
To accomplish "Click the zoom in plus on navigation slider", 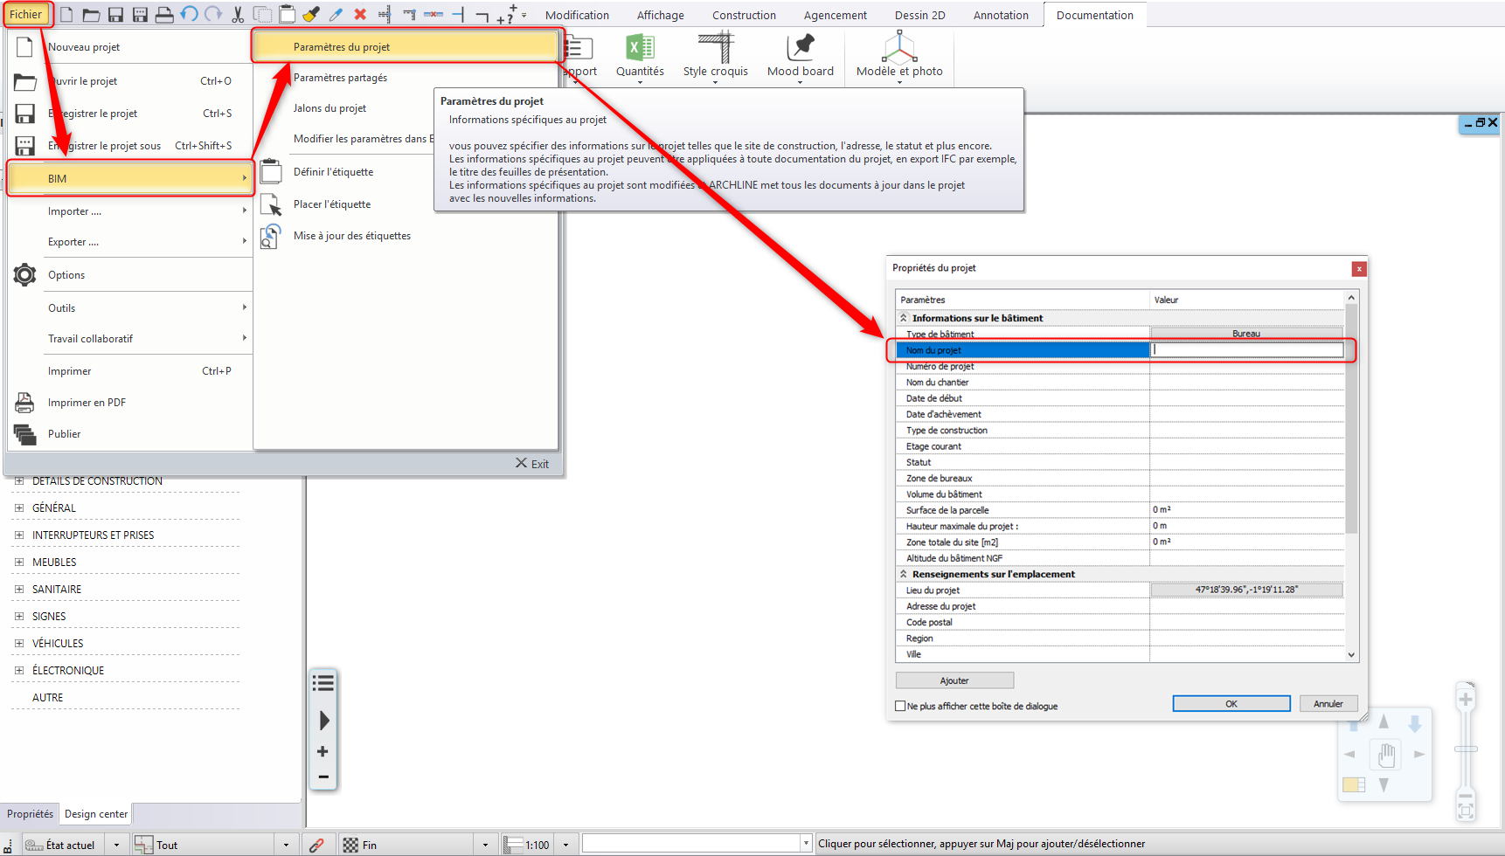I will coord(1466,700).
